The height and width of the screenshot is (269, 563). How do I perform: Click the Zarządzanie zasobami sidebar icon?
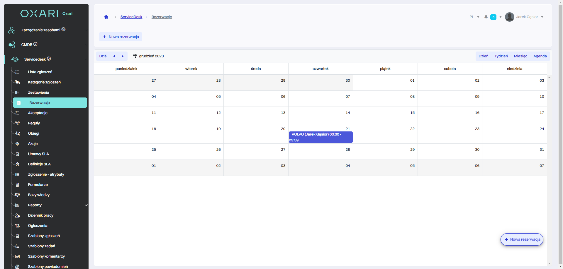tap(12, 30)
